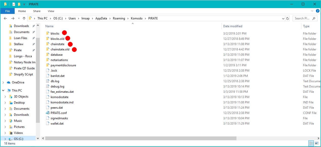Image resolution: width=321 pixels, height=147 pixels.
Task: Go up one folder level
Action: click(24, 18)
